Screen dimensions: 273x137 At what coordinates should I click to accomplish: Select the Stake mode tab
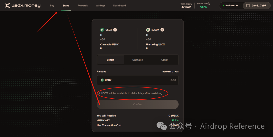pos(110,60)
